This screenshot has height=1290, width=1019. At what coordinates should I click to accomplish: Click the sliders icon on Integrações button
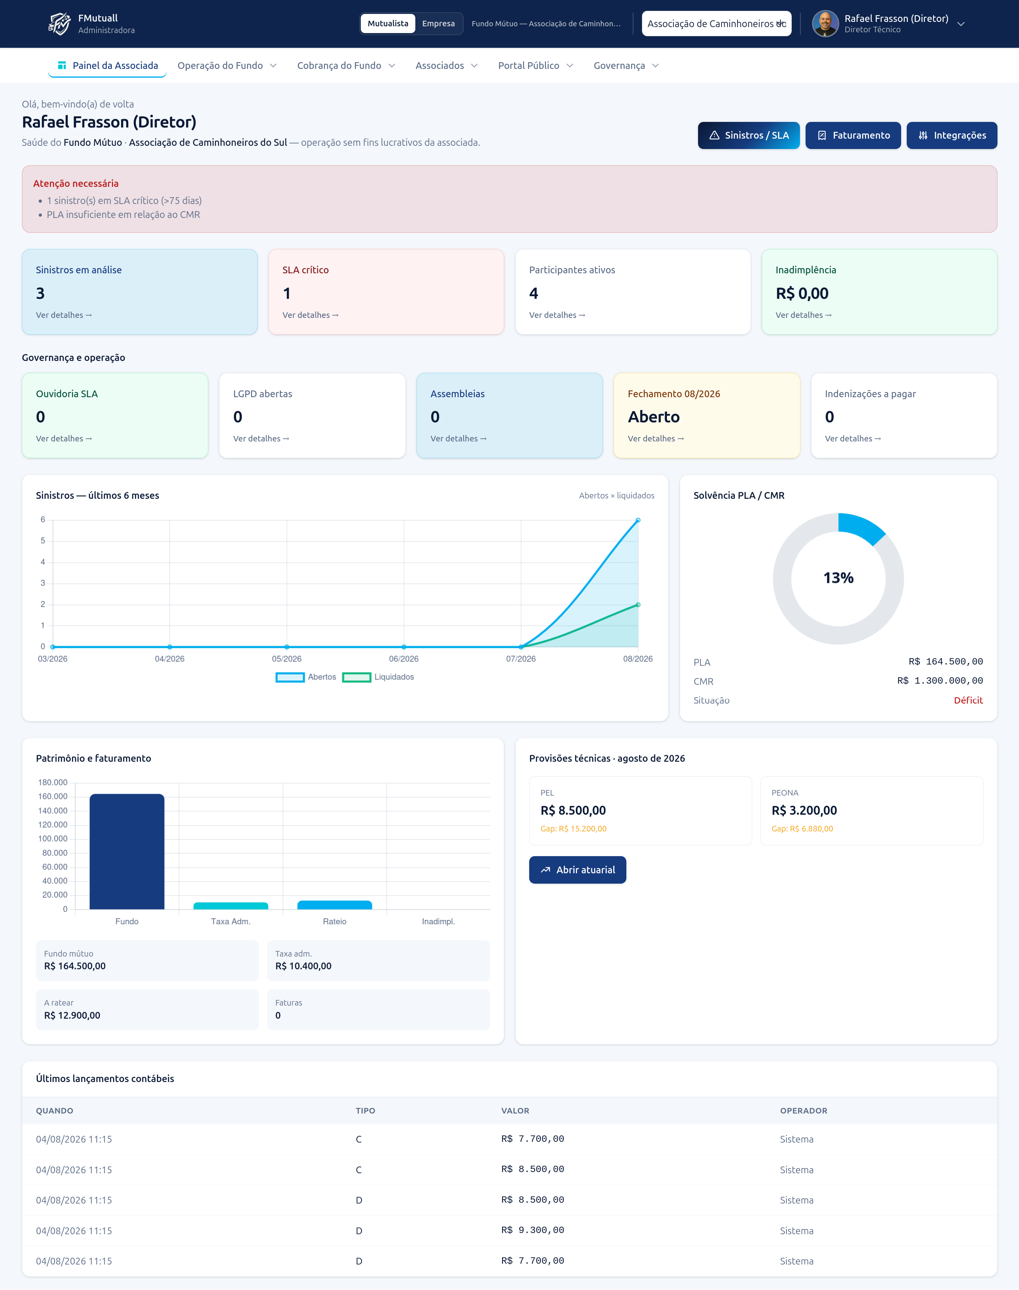923,135
